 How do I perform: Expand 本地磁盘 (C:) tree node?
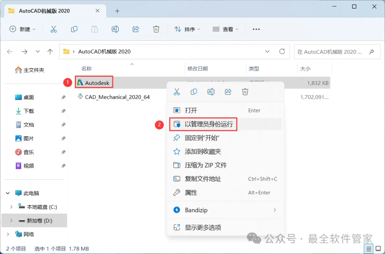click(11, 207)
